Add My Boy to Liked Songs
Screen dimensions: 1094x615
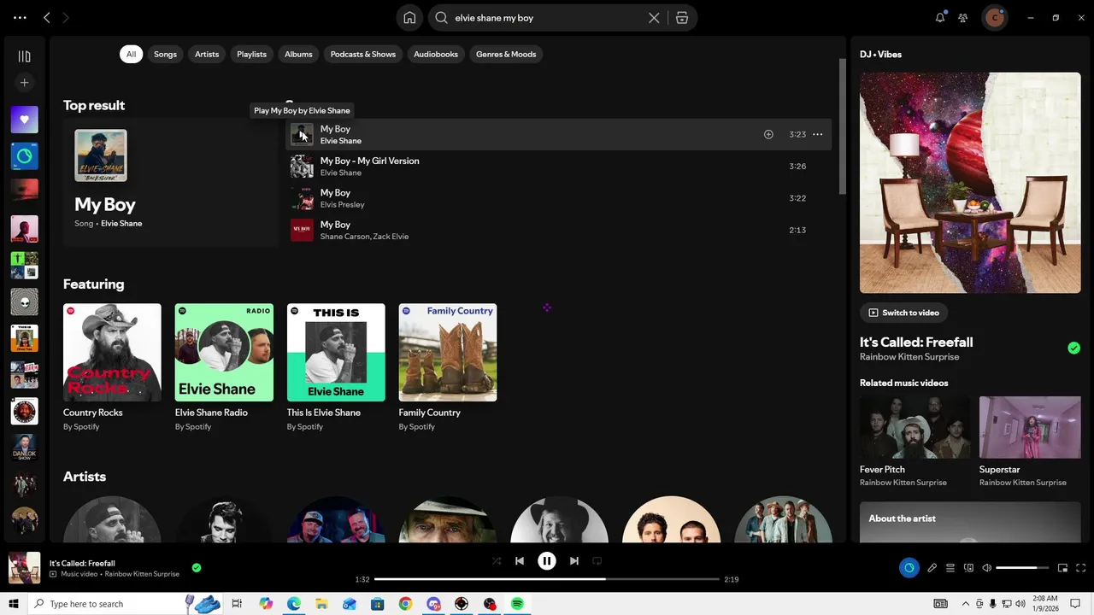pyautogui.click(x=768, y=134)
